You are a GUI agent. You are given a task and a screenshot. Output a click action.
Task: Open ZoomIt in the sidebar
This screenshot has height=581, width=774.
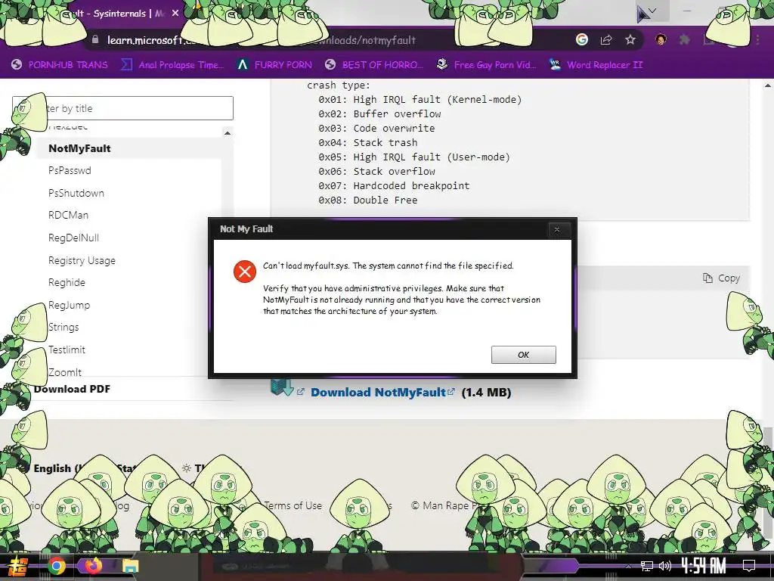point(65,372)
